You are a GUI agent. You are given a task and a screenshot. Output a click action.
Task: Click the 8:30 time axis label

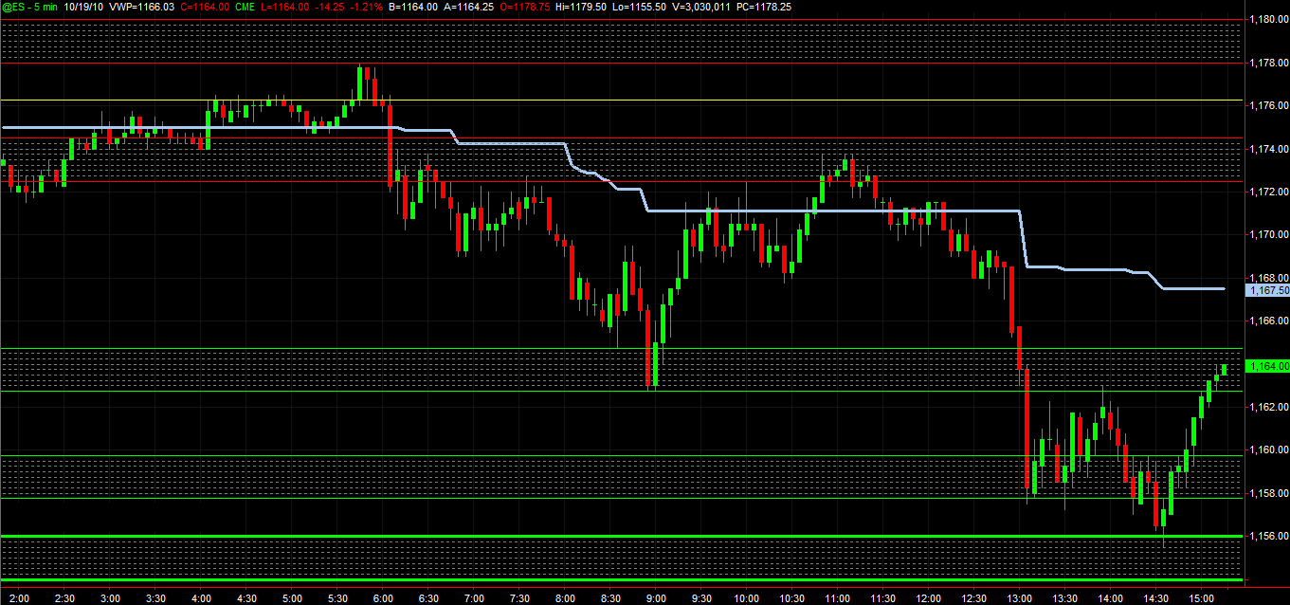click(x=610, y=598)
